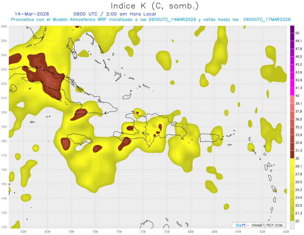Click the "74W" longitude label
The height and width of the screenshot is (235, 304).
tap(119, 232)
